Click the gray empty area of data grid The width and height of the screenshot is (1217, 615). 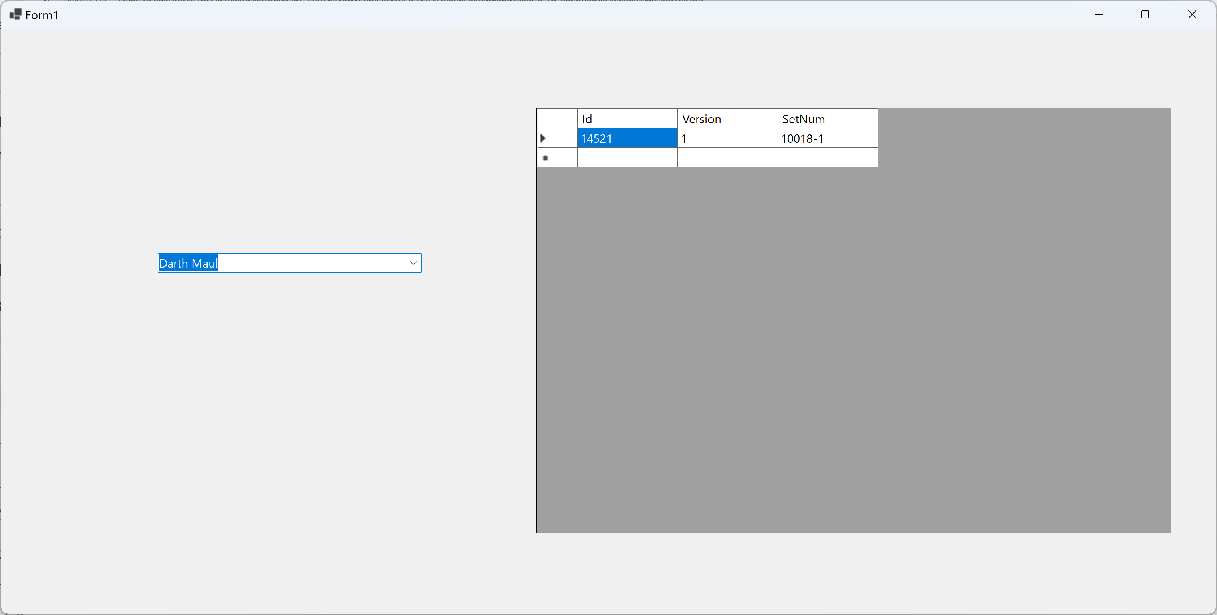click(850, 349)
